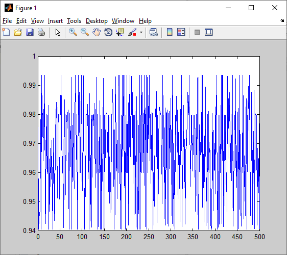Select the Brush data tool
Screen dimensions: 287x255
click(132, 32)
